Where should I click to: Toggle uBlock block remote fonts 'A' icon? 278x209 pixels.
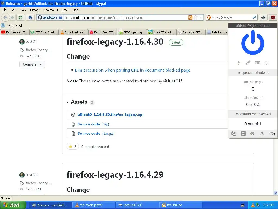(262, 133)
